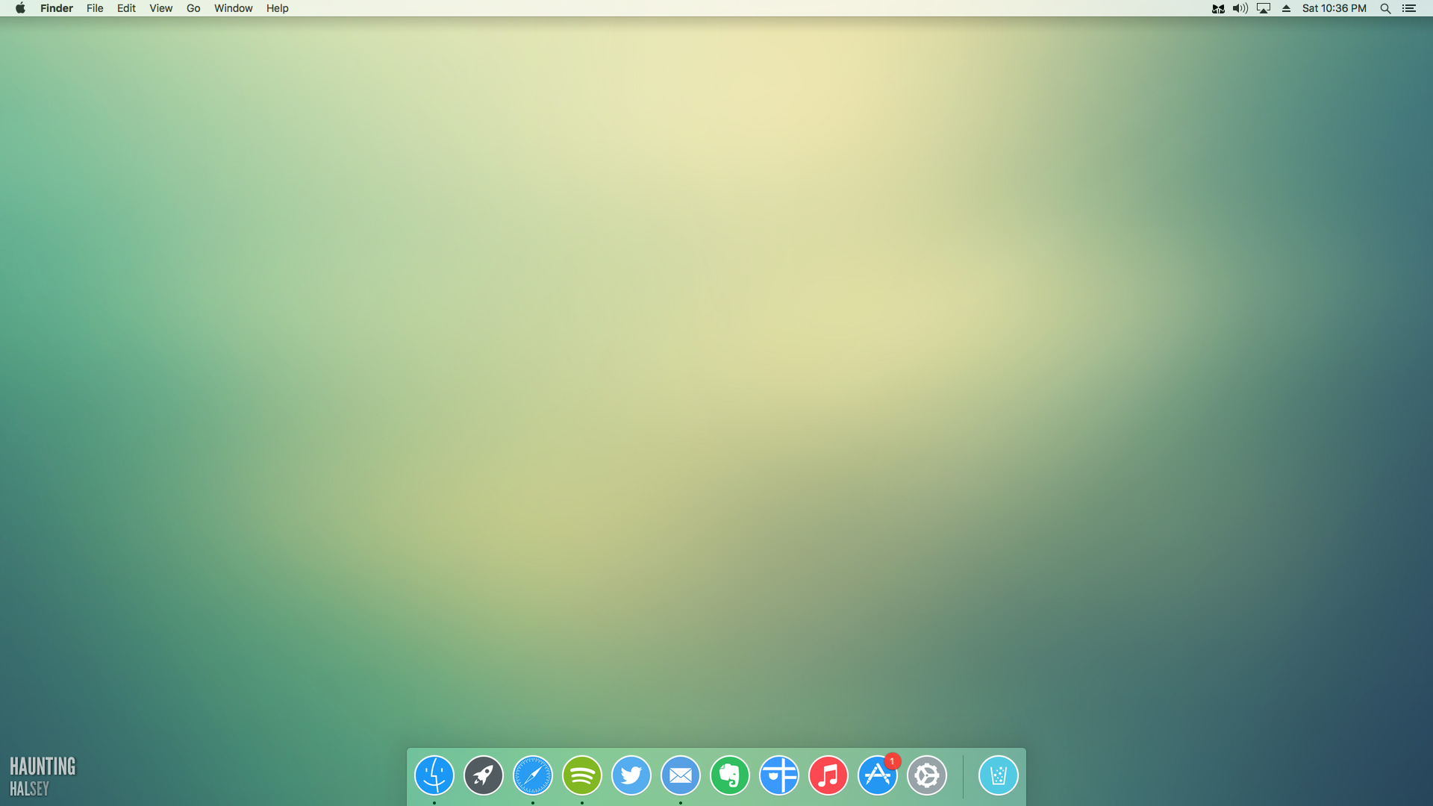Open Spotlight search magnifier
Screen dimensions: 1433x806
click(x=1385, y=8)
